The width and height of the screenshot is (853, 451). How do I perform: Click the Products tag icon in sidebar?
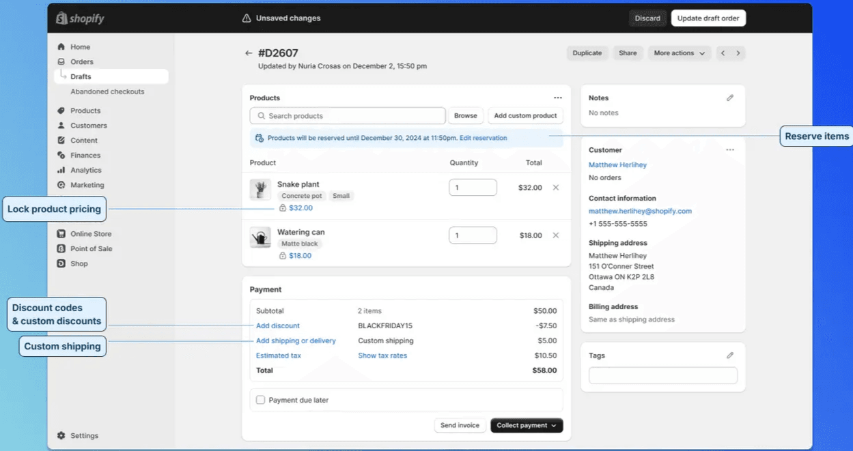tap(61, 111)
